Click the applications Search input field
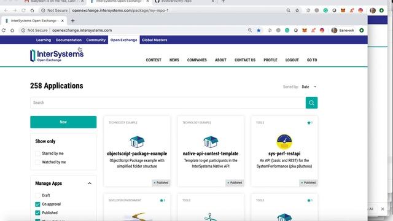The height and width of the screenshot is (221, 393). coord(168,103)
